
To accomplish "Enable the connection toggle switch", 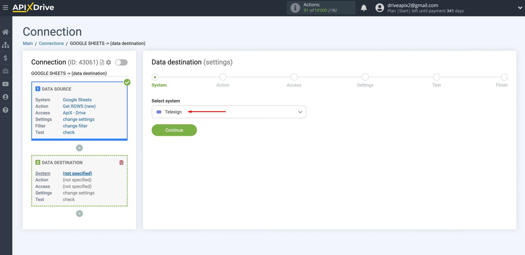I will [x=121, y=62].
